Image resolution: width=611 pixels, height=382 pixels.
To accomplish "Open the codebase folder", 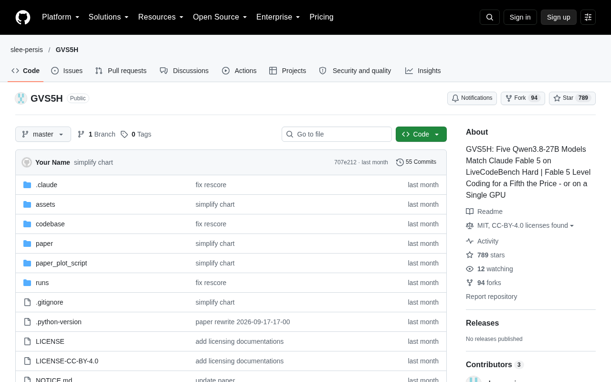I will click(x=50, y=224).
